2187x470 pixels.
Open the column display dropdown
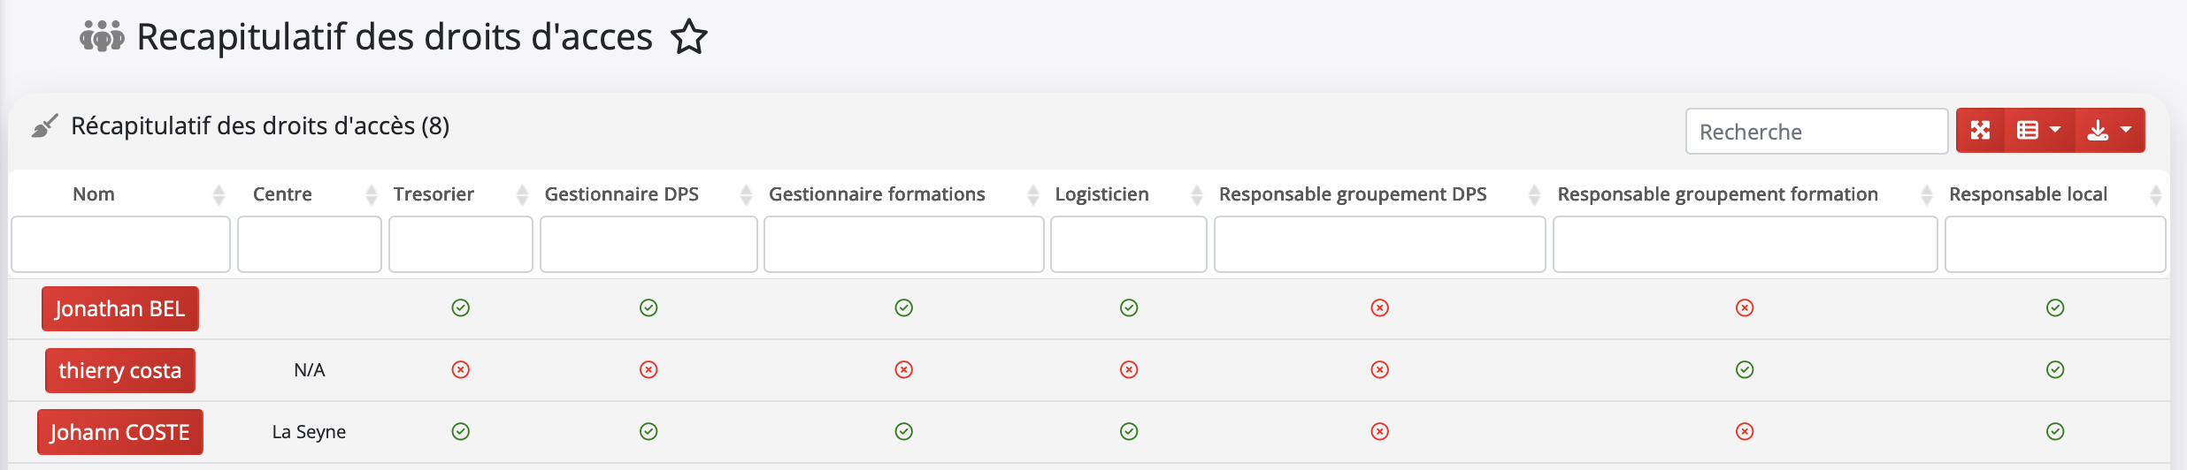2038,131
